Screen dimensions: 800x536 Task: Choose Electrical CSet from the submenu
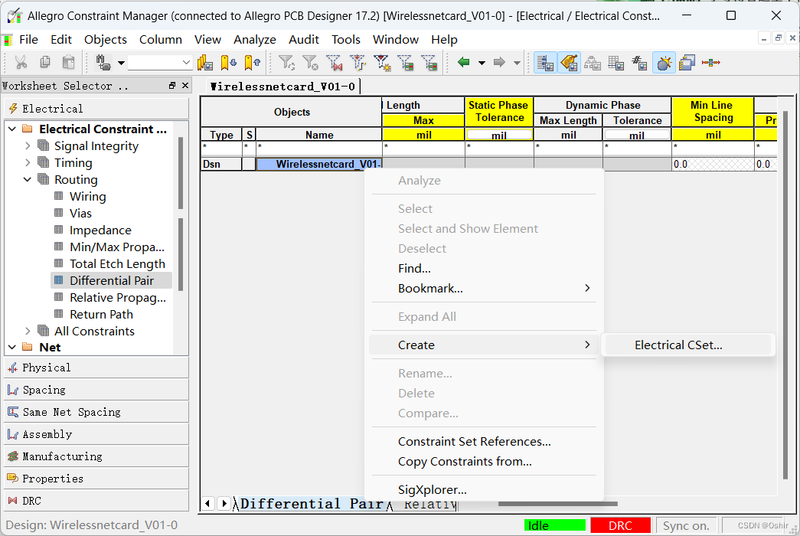[678, 345]
